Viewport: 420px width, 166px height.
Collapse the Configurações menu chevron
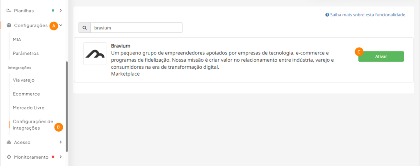61,25
